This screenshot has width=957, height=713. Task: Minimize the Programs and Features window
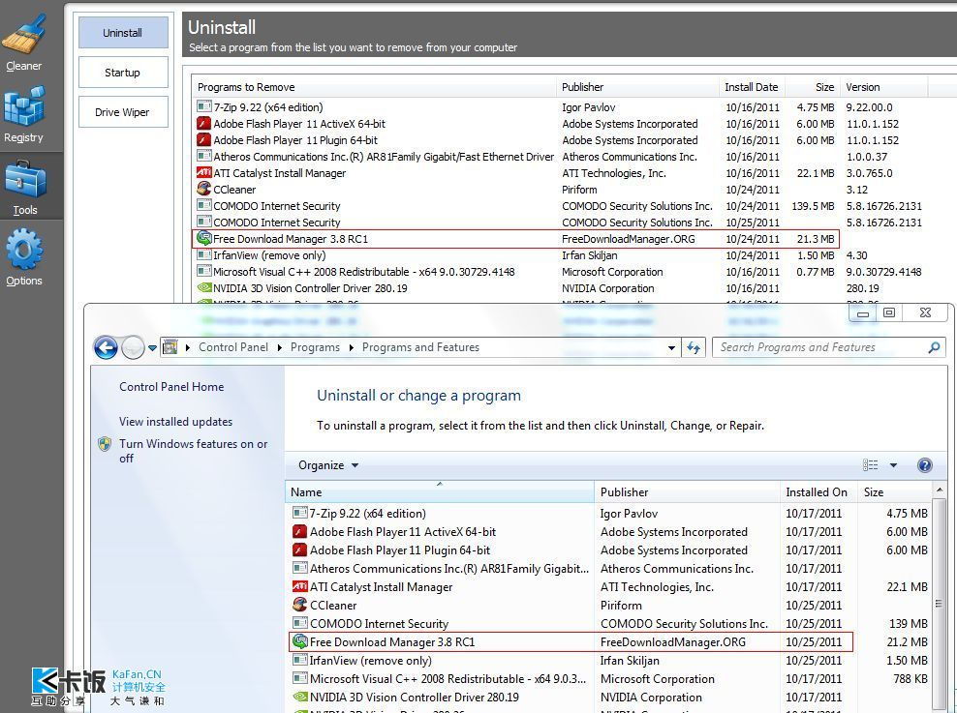point(863,312)
